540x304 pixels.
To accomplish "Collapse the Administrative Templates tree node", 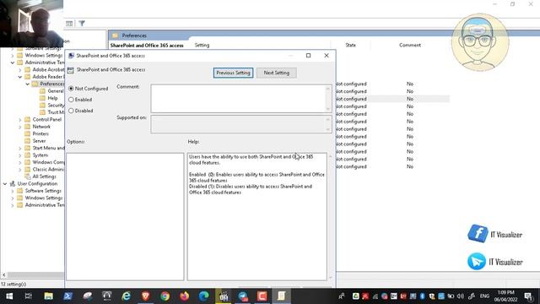I will [13, 62].
